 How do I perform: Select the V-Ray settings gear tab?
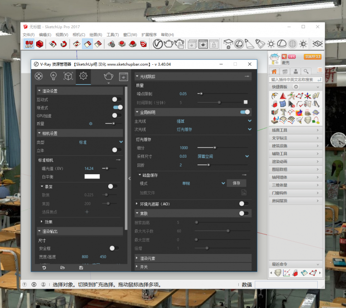(x=83, y=76)
